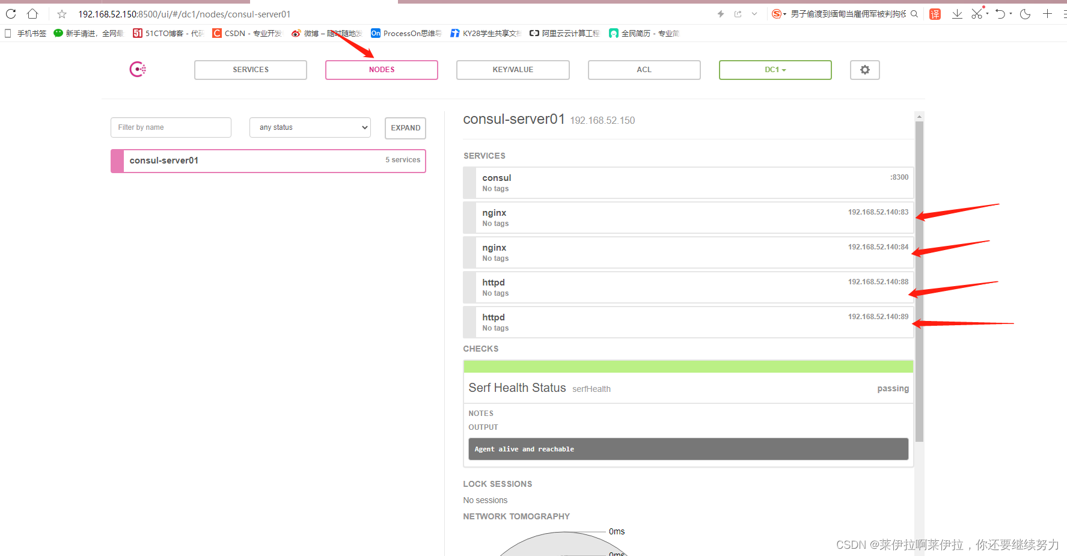Open Sogou search engine selector
The width and height of the screenshot is (1067, 556).
778,14
